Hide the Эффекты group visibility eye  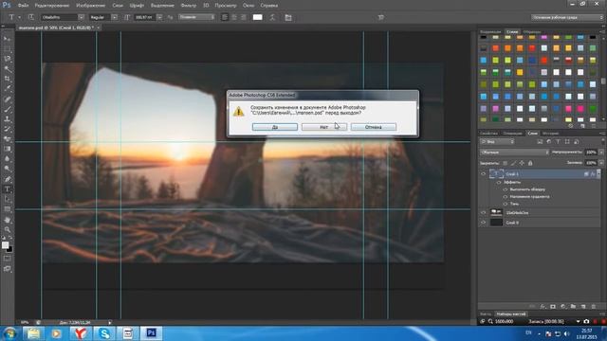[499, 182]
